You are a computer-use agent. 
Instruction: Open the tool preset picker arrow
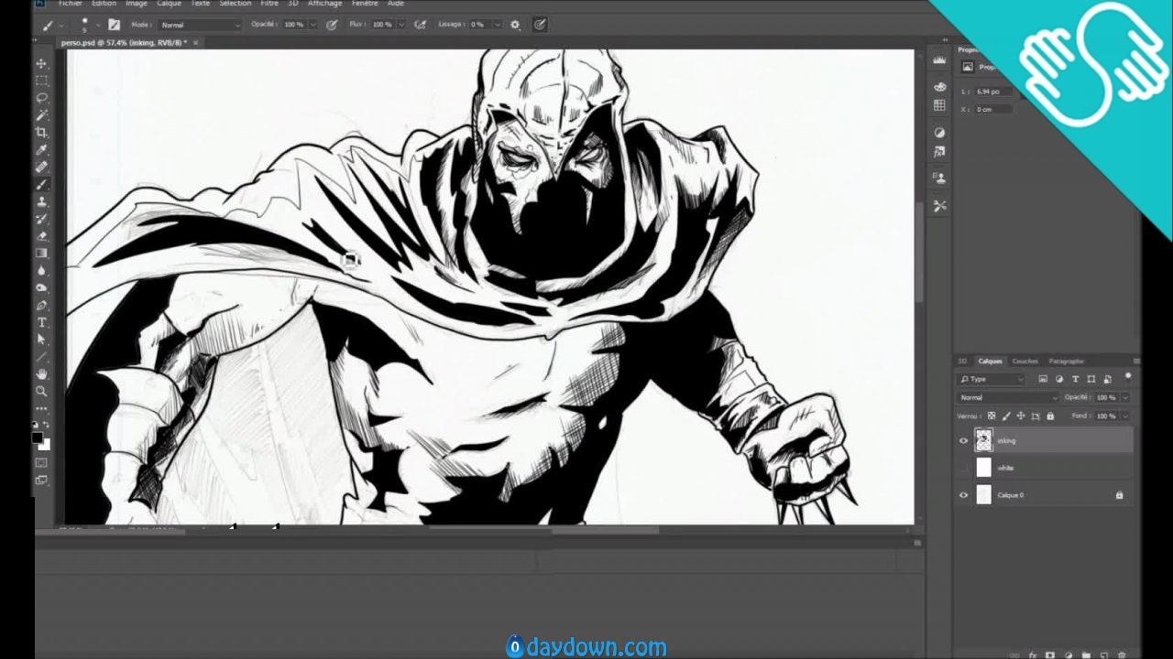[61, 26]
